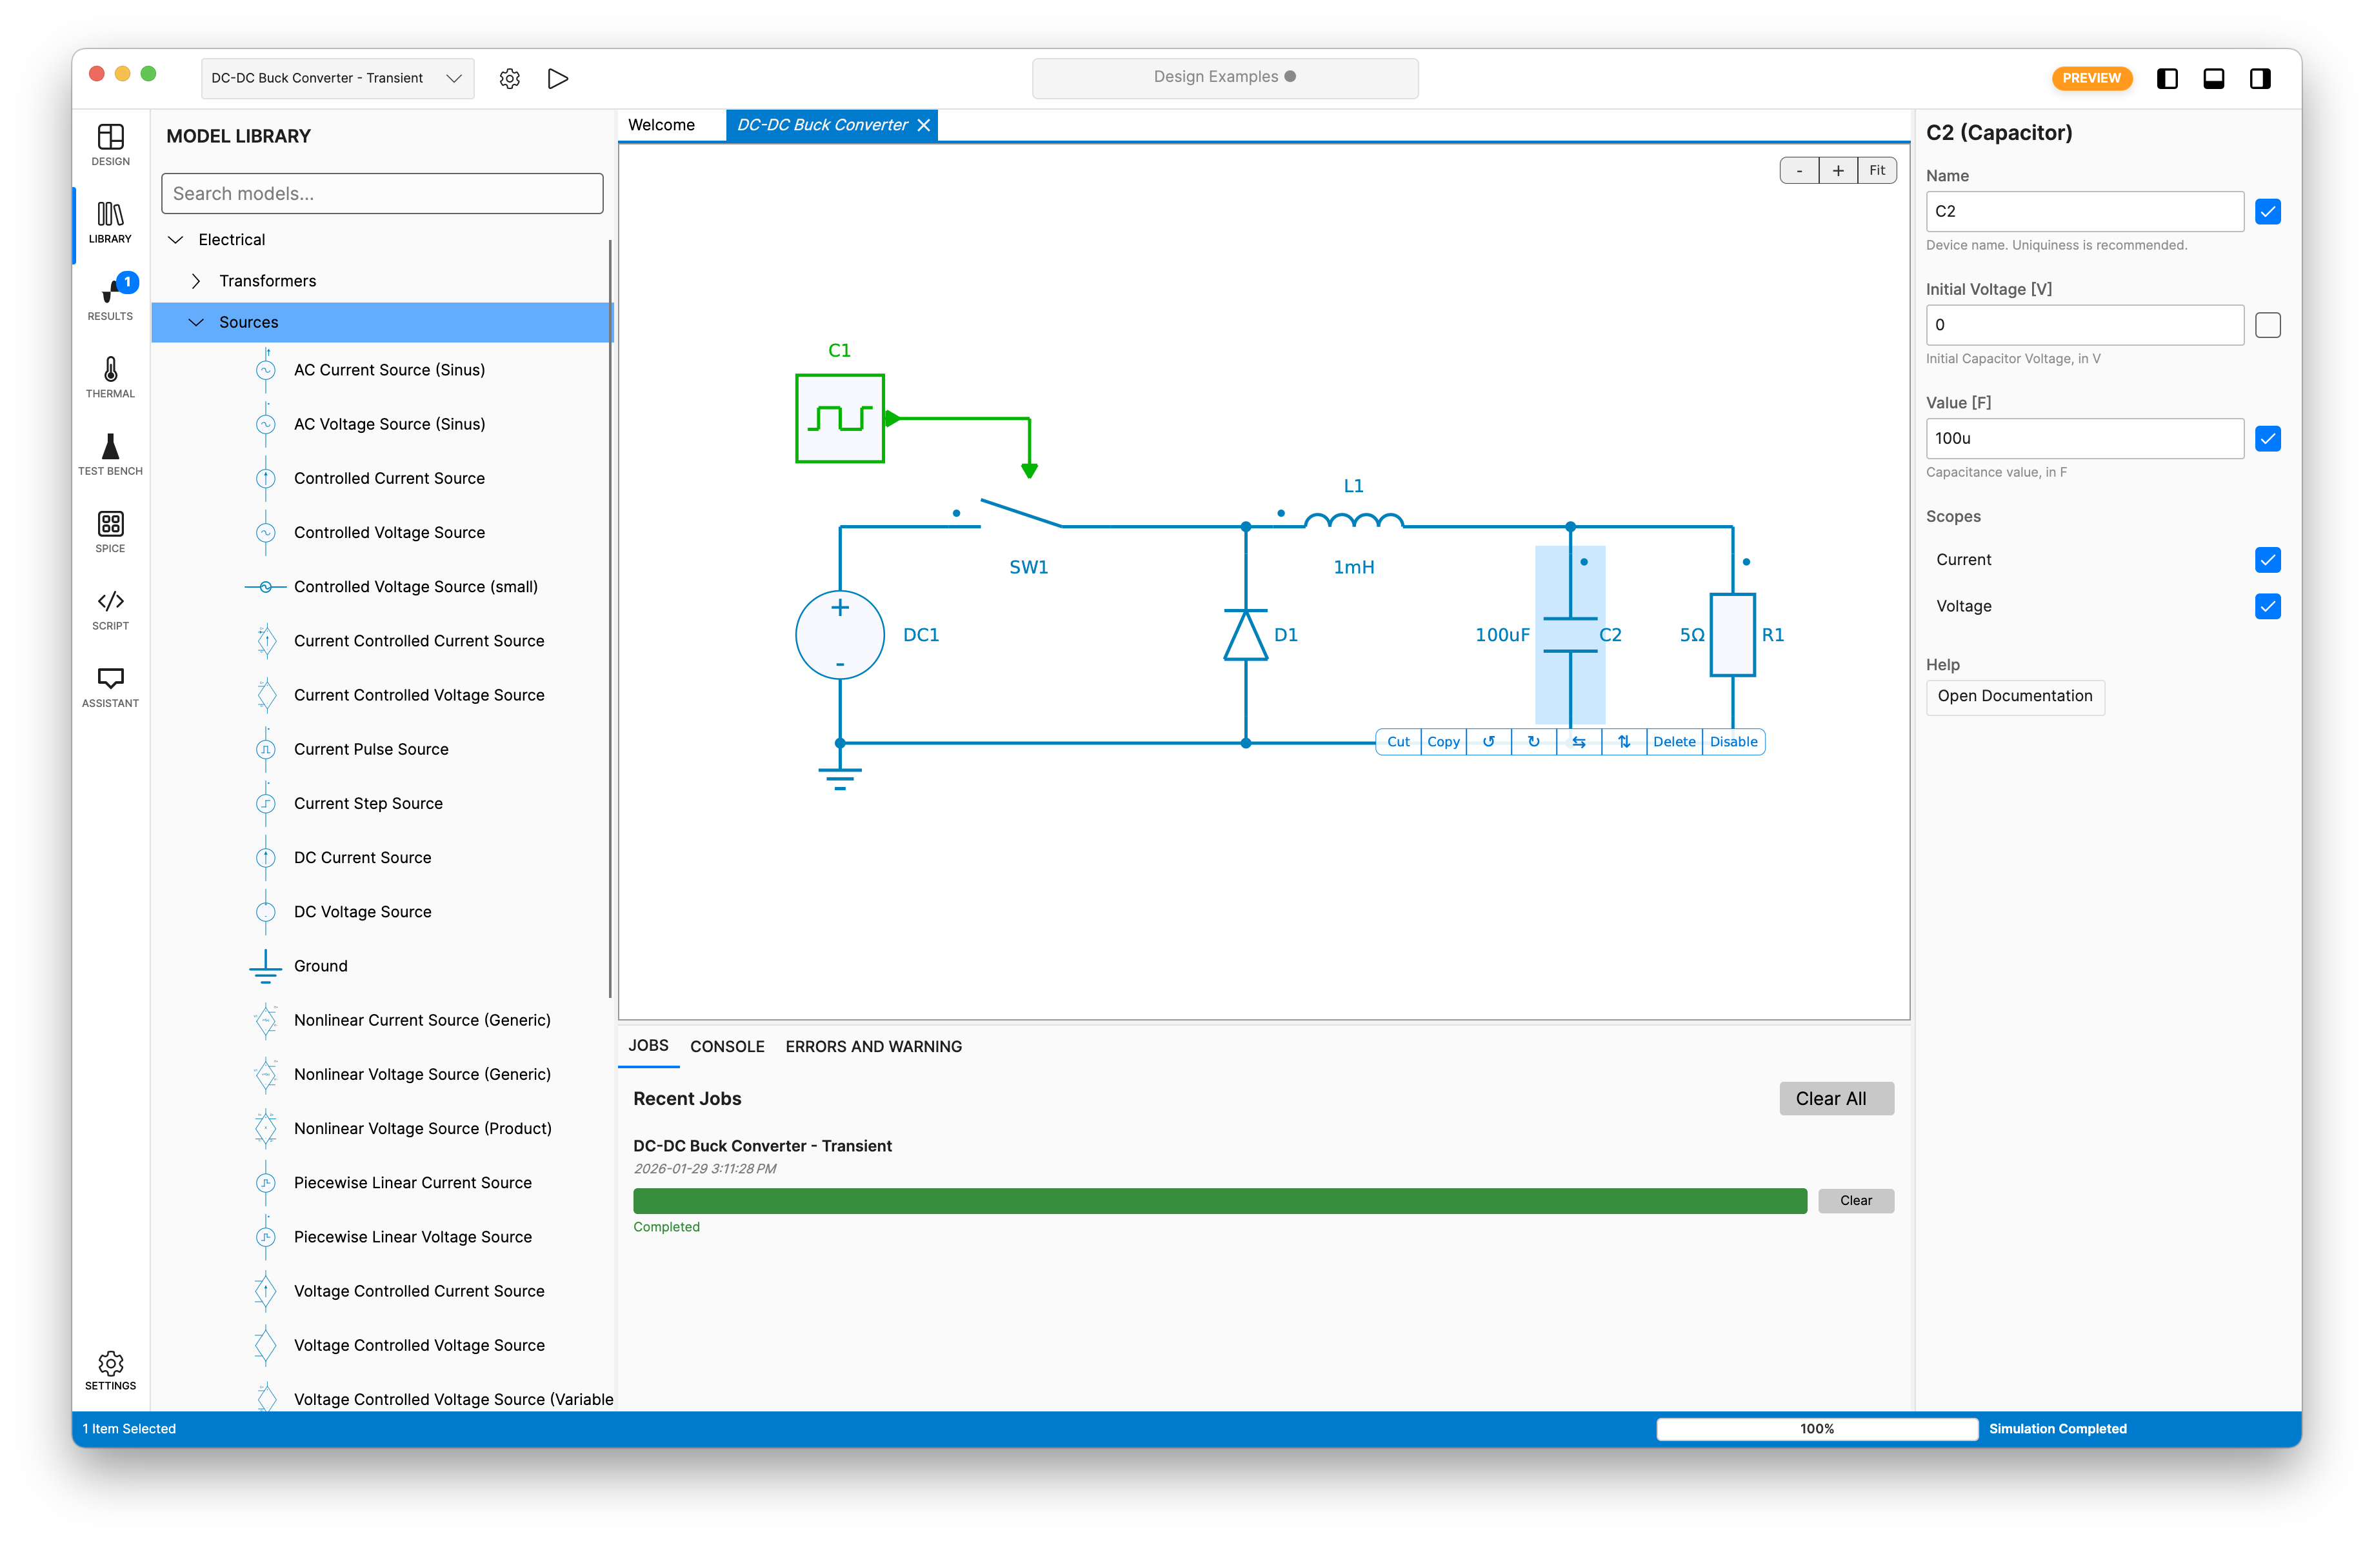Collapse the Sources category
This screenshot has height=1543, width=2374.
(x=197, y=322)
